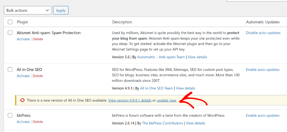Activate the bbPress plugin
The width and height of the screenshot is (287, 132).
(23, 122)
